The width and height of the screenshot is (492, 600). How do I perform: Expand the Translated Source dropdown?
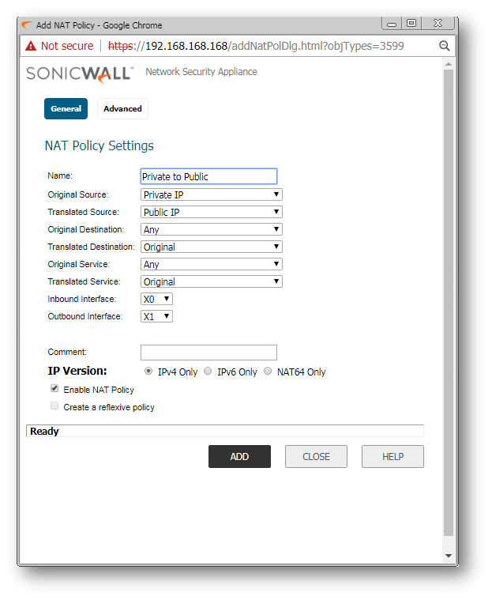(x=211, y=212)
